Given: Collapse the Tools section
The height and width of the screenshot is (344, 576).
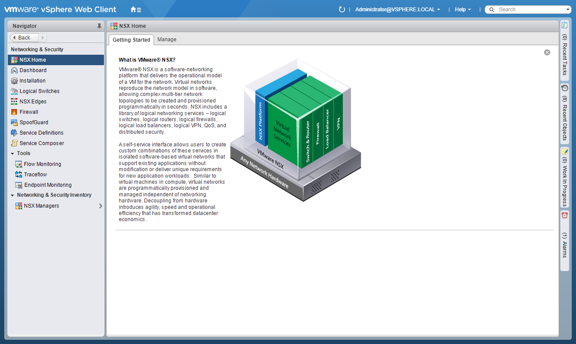Looking at the screenshot, I should pyautogui.click(x=13, y=153).
